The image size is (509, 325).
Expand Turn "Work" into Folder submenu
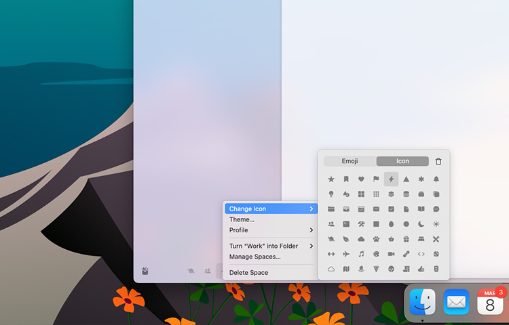coord(271,246)
